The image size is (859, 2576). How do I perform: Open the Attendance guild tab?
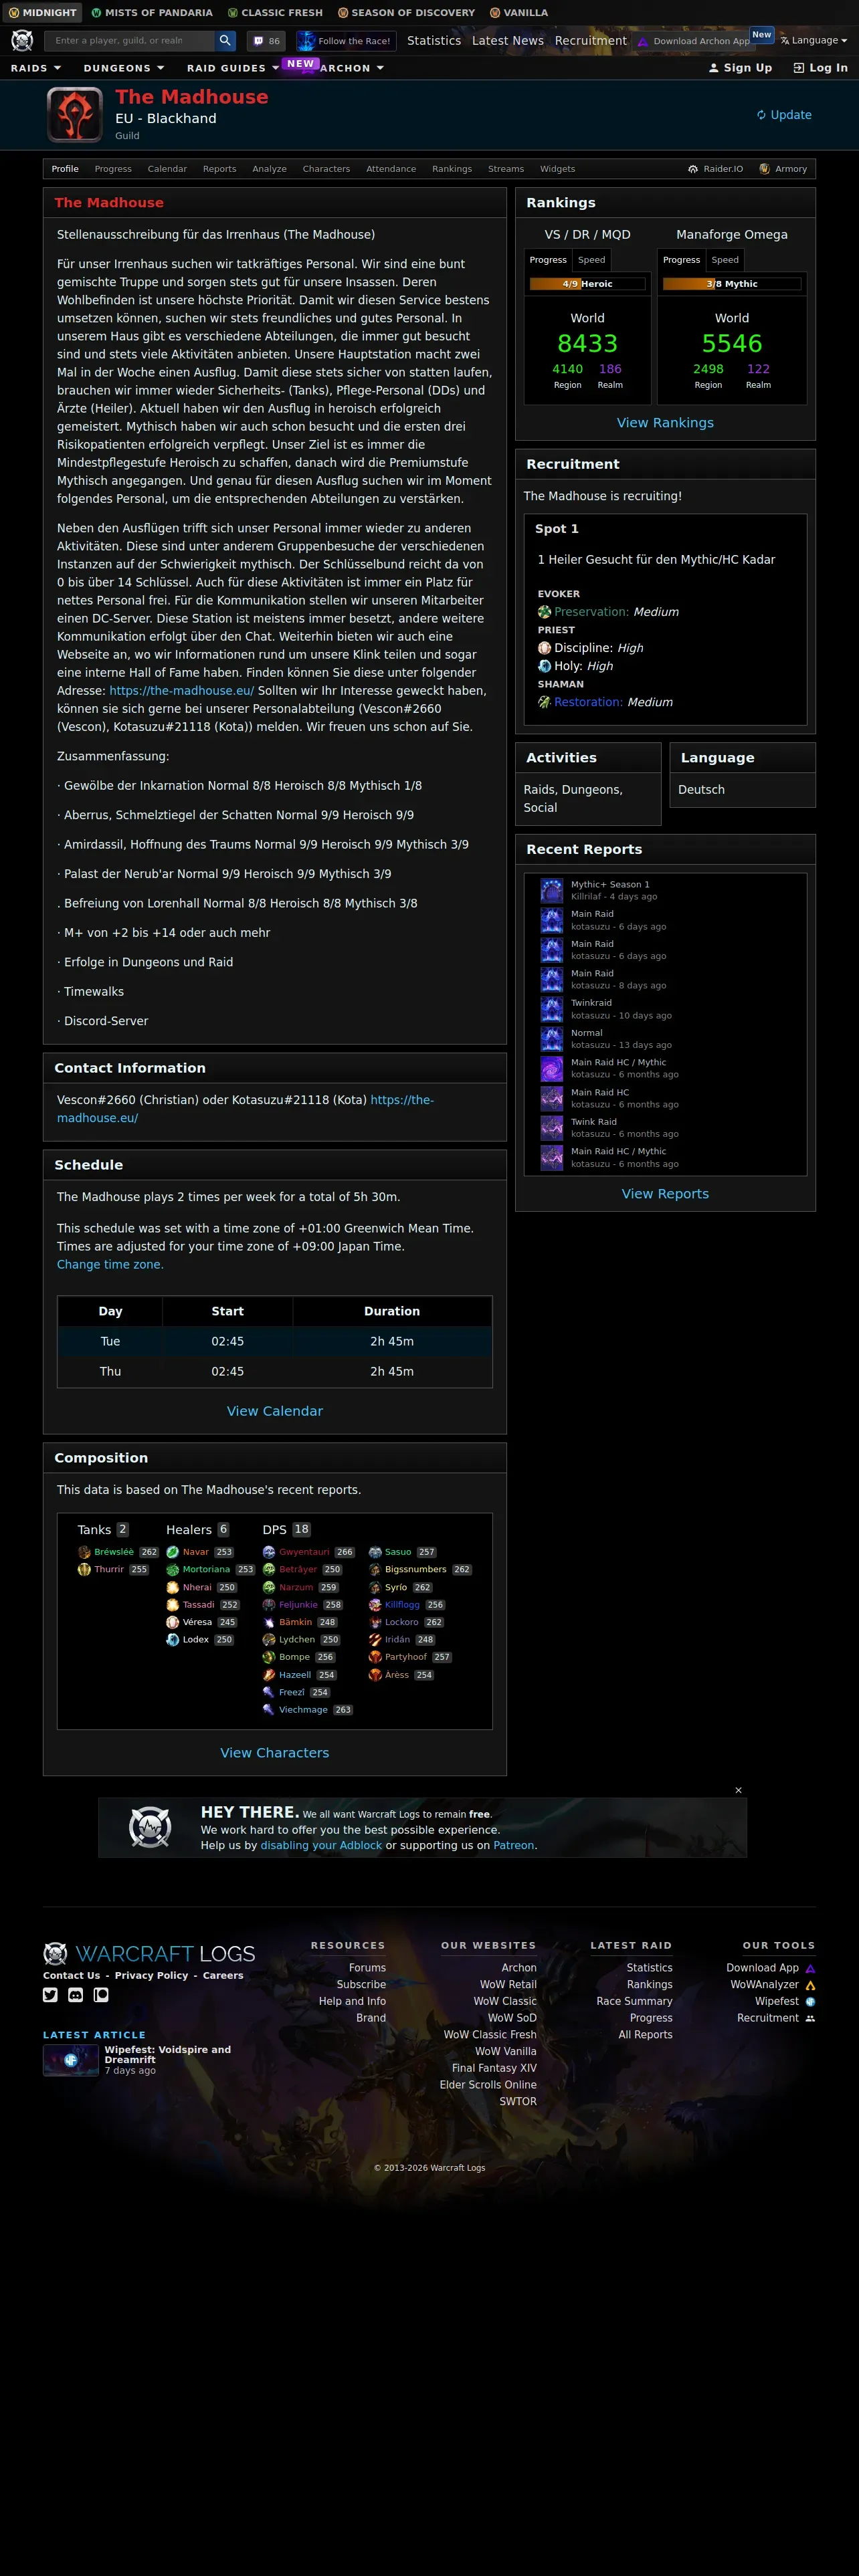point(391,169)
